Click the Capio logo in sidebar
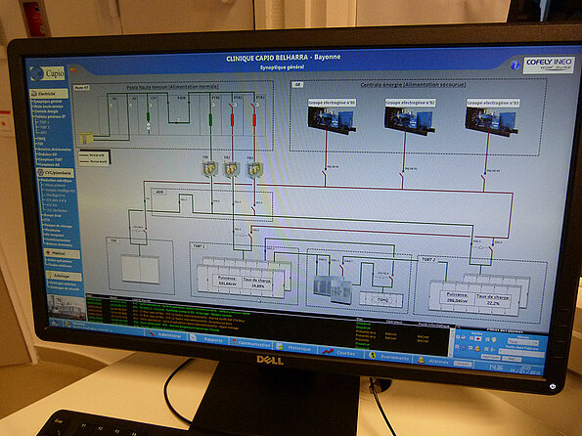The width and height of the screenshot is (582, 436). pyautogui.click(x=48, y=73)
